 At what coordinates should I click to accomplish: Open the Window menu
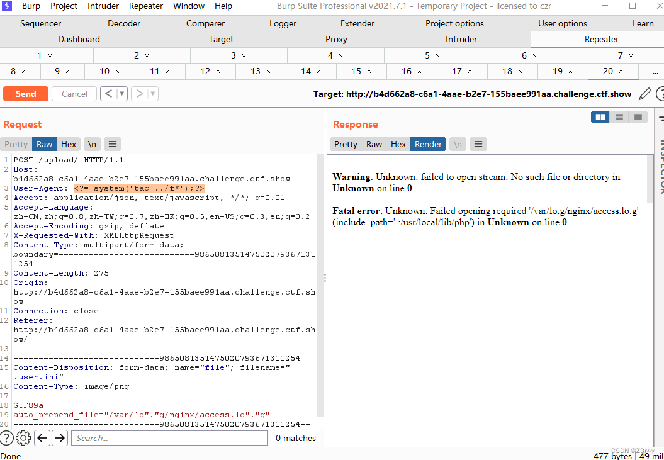(x=189, y=6)
